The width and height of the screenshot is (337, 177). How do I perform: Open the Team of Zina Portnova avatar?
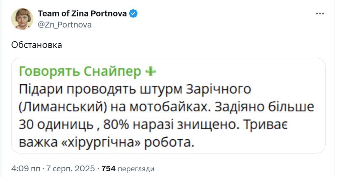23,19
